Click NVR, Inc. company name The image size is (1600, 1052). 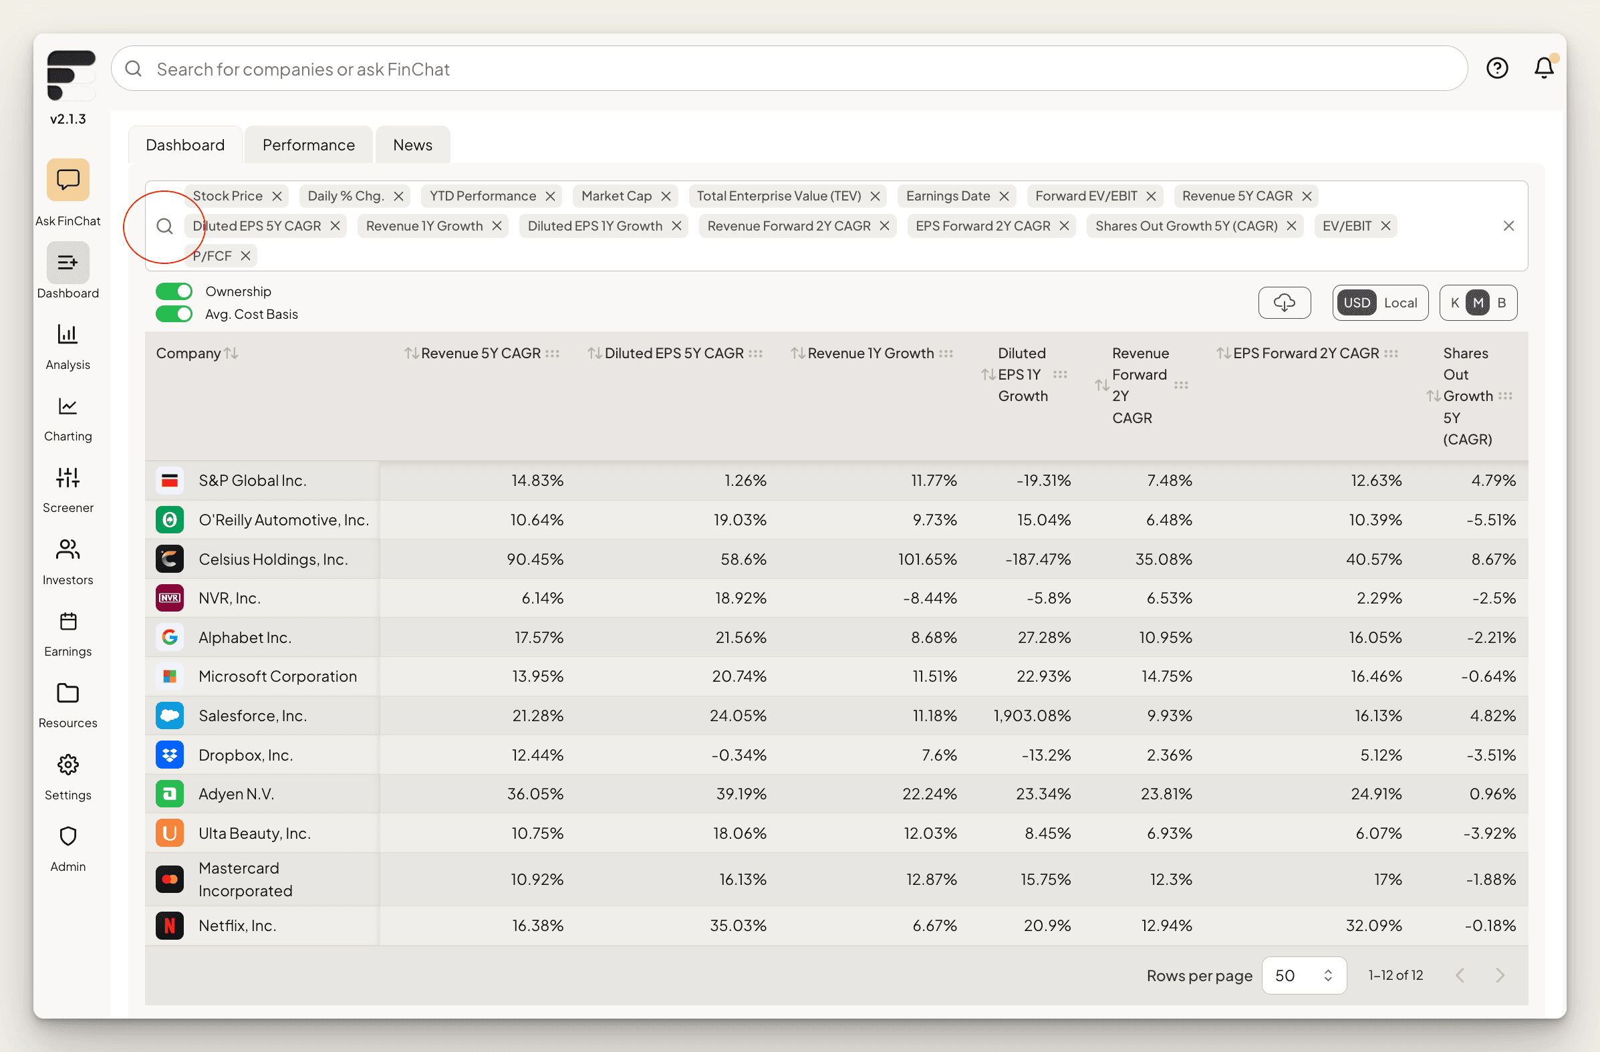[229, 598]
